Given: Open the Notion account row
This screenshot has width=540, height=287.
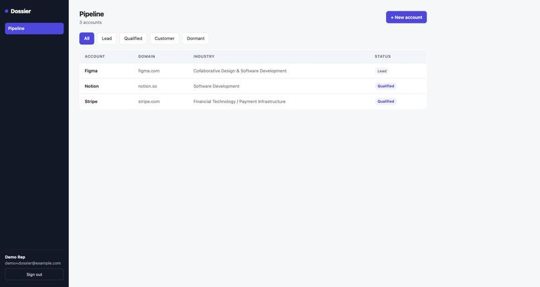Looking at the screenshot, I should (x=253, y=86).
